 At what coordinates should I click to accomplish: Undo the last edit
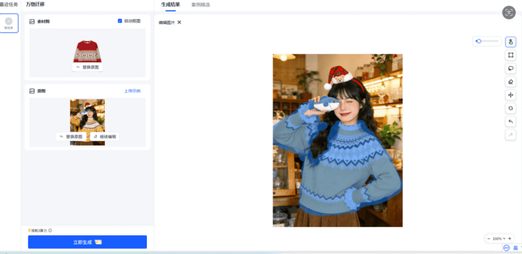[x=510, y=121]
